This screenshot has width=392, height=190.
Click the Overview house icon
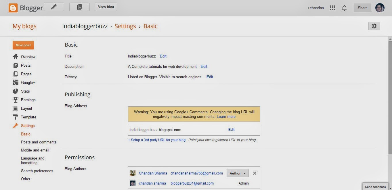pyautogui.click(x=16, y=57)
